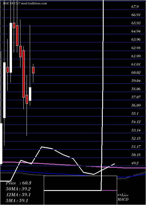Image resolution: width=146 pixels, height=205 pixels.
Task: Click the last red candle near 61.01
Action: [x=33, y=70]
